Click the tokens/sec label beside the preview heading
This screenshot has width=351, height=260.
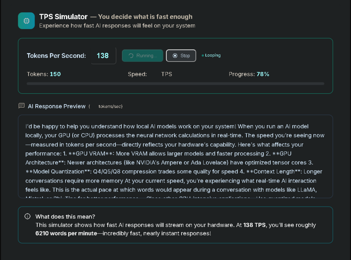[110, 107]
